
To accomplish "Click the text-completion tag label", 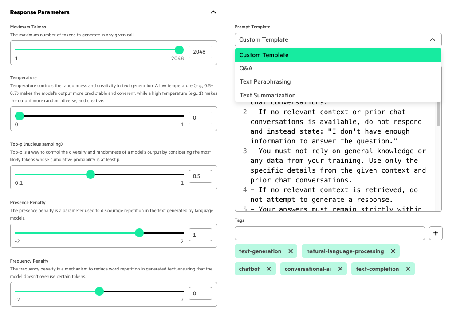I will pyautogui.click(x=377, y=269).
